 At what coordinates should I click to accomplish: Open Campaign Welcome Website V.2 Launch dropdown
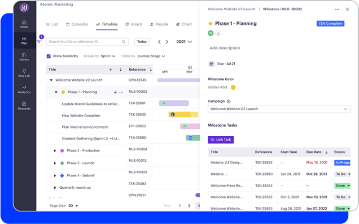point(279,109)
